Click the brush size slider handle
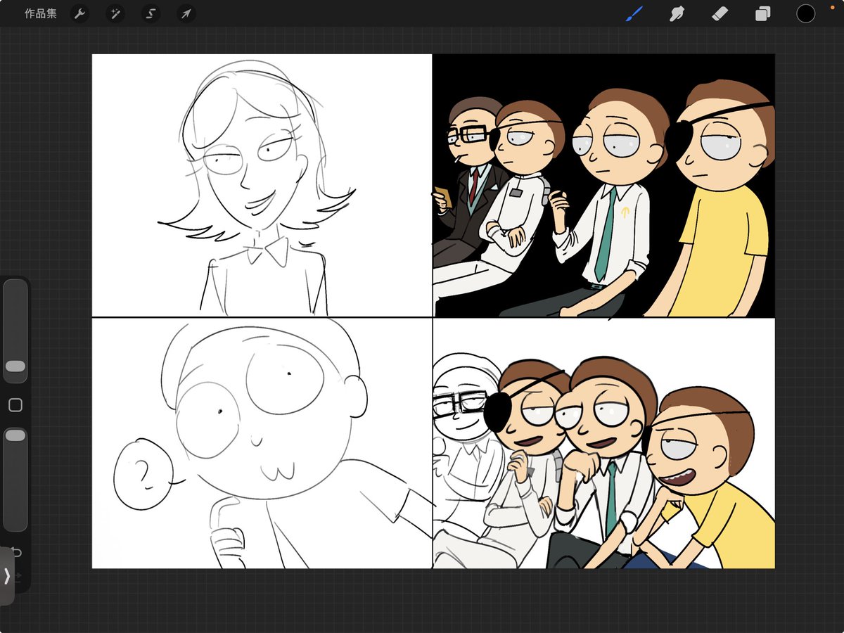 tap(15, 366)
